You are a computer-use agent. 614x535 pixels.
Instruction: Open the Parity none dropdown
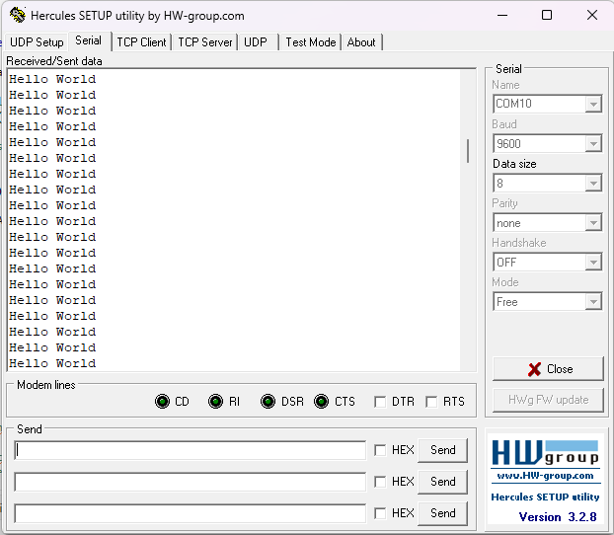(593, 223)
